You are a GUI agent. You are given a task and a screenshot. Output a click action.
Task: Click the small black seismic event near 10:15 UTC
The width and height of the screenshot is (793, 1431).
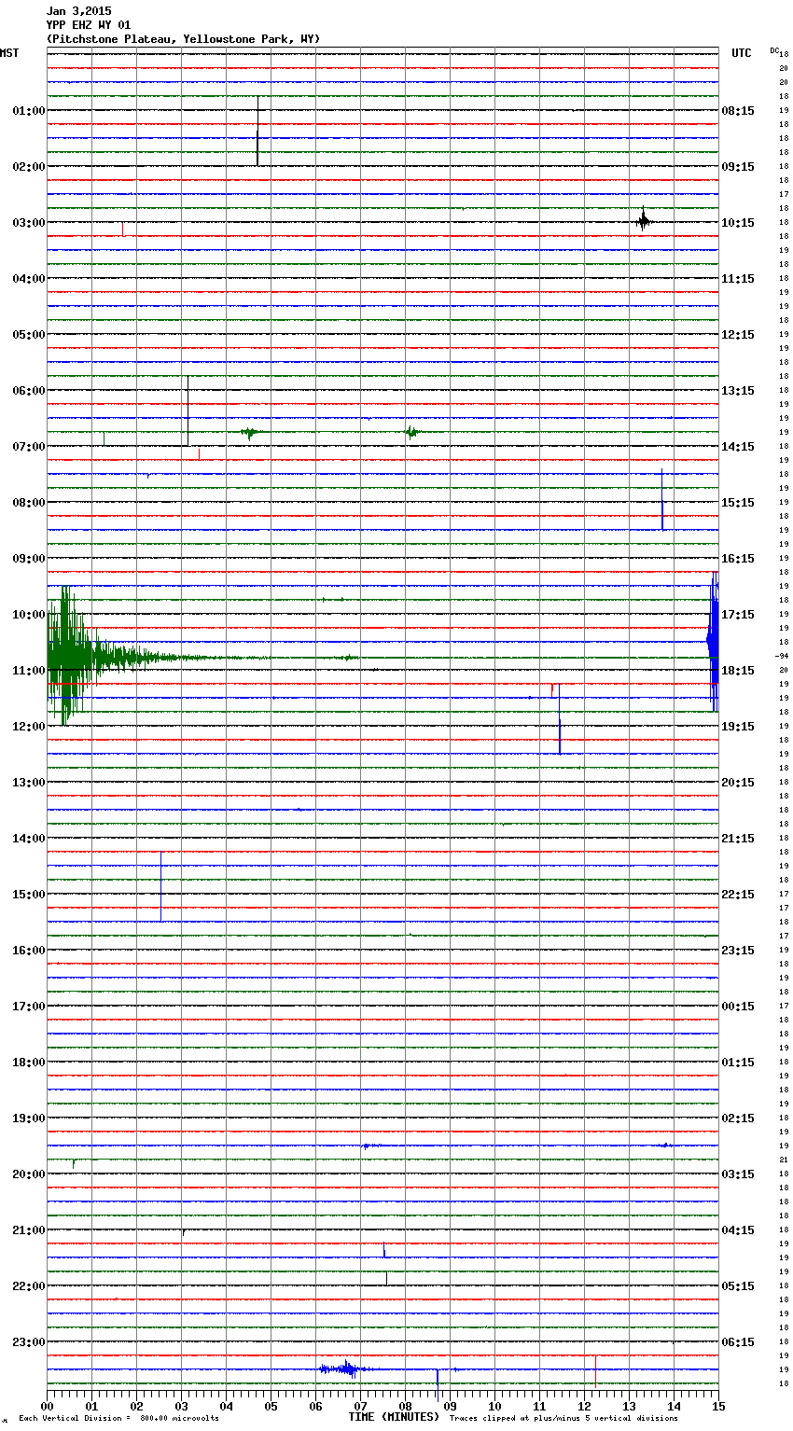[x=644, y=221]
